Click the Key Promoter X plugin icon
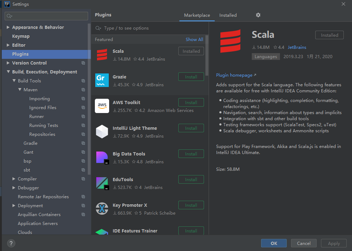Viewport: 352px width, 251px height. (x=102, y=209)
